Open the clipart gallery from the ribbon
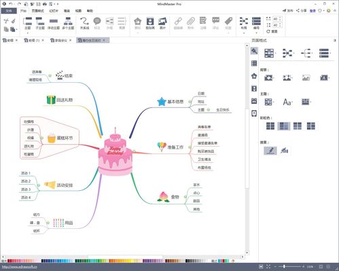 point(150,23)
